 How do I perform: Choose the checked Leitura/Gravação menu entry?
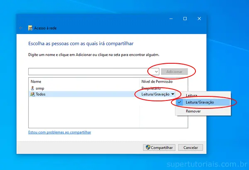[x=203, y=102]
